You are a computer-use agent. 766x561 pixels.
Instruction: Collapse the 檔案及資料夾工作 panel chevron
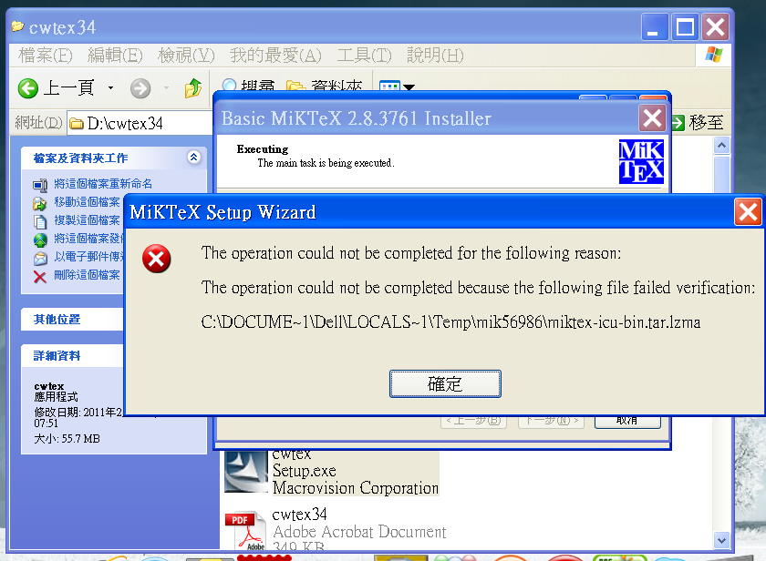(194, 157)
